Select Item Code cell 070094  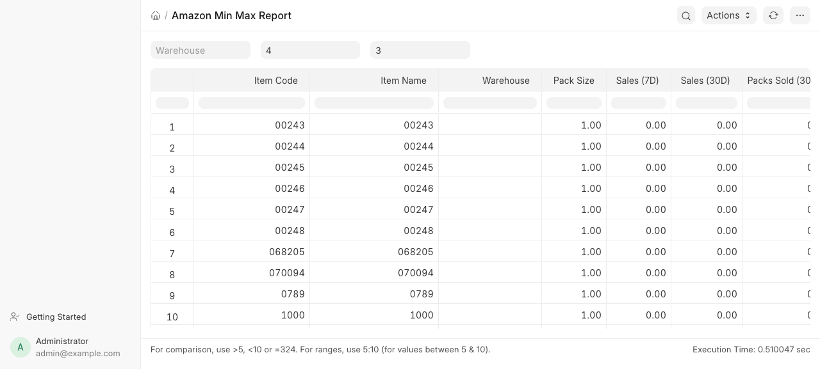point(252,272)
